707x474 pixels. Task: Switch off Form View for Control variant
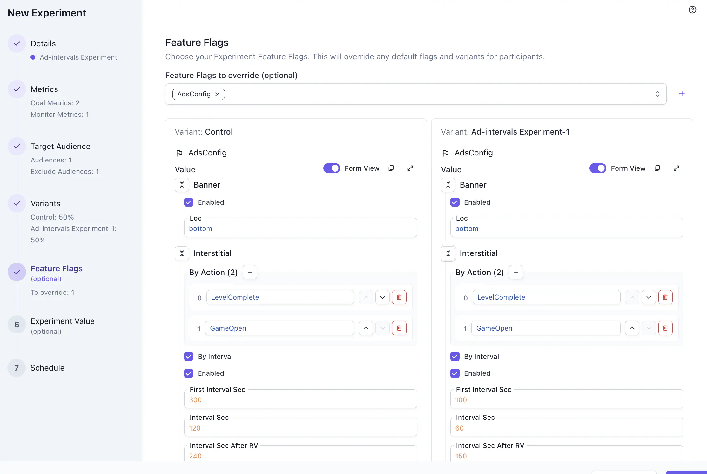click(x=332, y=168)
